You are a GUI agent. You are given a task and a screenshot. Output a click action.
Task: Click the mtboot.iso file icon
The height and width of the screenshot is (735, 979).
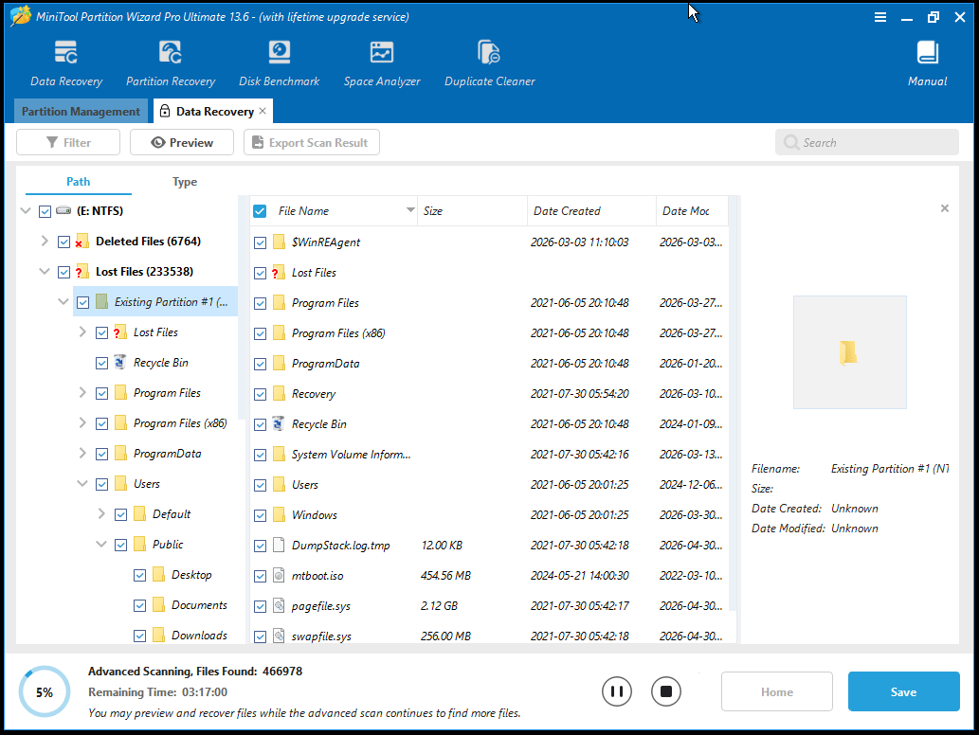click(x=279, y=576)
